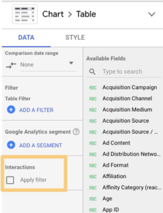
Task: Switch to the DATA tab
Action: pyautogui.click(x=26, y=37)
